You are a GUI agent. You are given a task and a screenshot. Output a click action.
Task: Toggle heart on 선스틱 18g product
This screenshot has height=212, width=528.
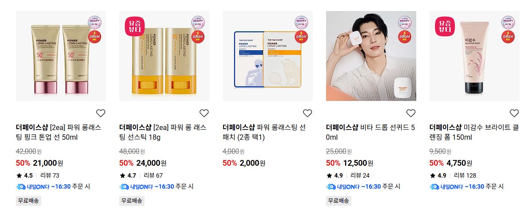pyautogui.click(x=204, y=113)
